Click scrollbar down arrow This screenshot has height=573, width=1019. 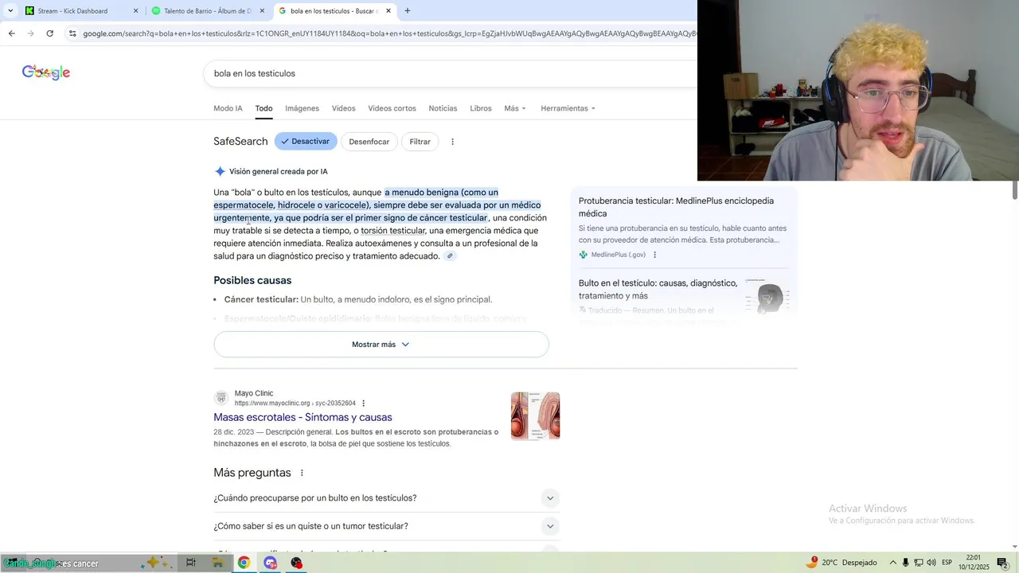(x=1015, y=547)
